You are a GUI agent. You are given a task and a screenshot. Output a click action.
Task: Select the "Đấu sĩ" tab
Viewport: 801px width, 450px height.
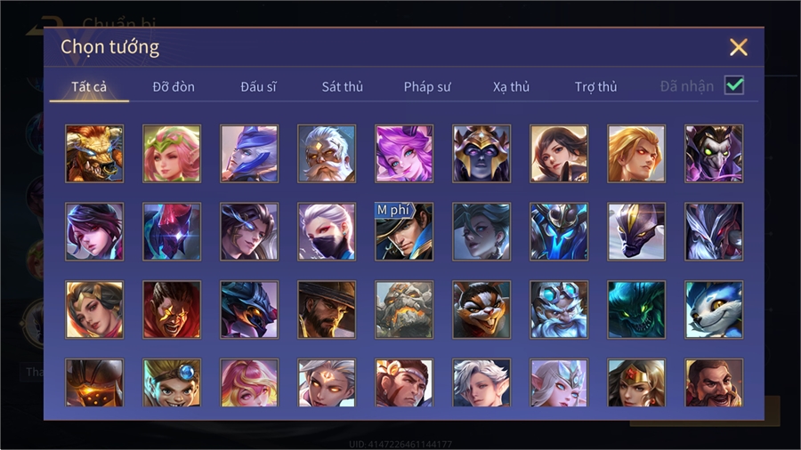258,87
